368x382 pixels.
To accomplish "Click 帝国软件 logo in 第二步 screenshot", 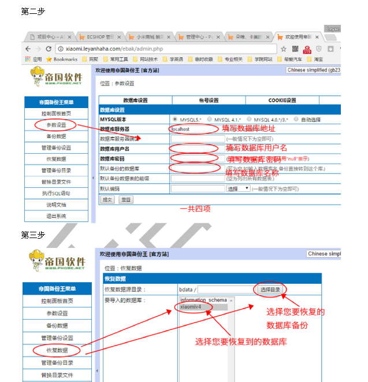I will (x=57, y=76).
